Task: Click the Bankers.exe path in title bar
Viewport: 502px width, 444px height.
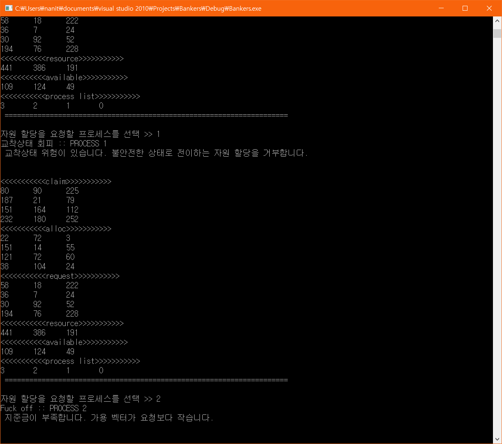Action: (x=138, y=8)
